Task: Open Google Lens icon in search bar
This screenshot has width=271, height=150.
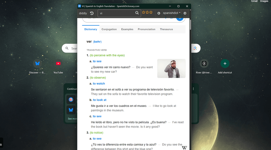Action: tap(195, 48)
